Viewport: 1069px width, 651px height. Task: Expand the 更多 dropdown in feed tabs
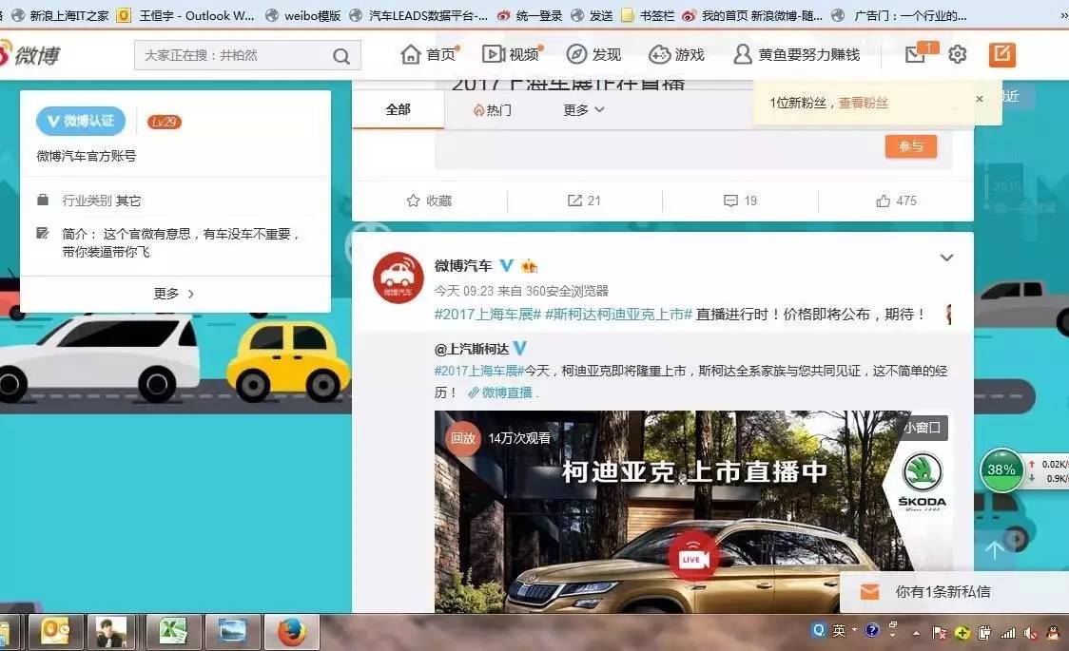tap(584, 110)
